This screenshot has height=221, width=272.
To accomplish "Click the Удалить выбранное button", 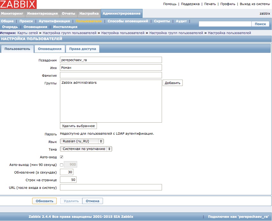I will click(x=78, y=126).
